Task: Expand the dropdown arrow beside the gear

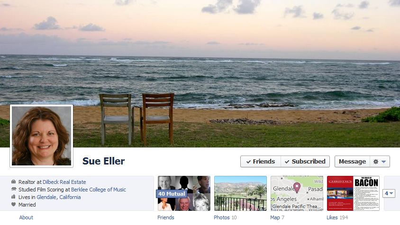Action: [384, 162]
